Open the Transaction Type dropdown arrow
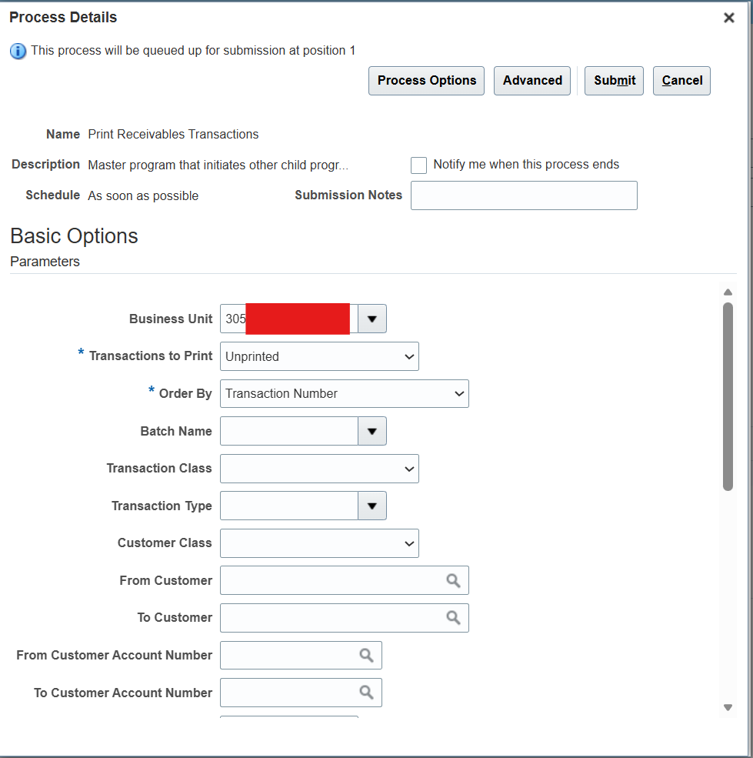Screen dimensions: 753x758 pos(372,506)
